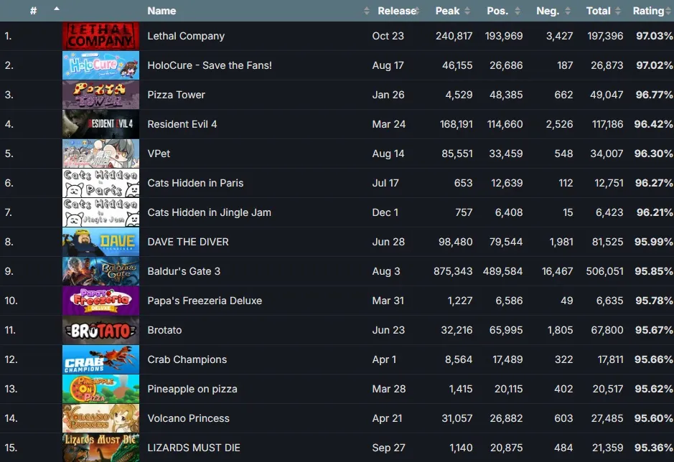Open the Brotato logo thumbnail
The height and width of the screenshot is (462, 674).
click(x=100, y=330)
